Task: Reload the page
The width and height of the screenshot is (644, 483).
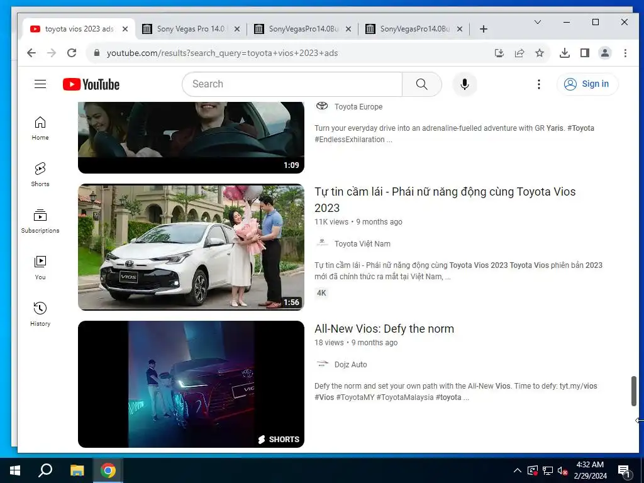Action: pos(72,53)
